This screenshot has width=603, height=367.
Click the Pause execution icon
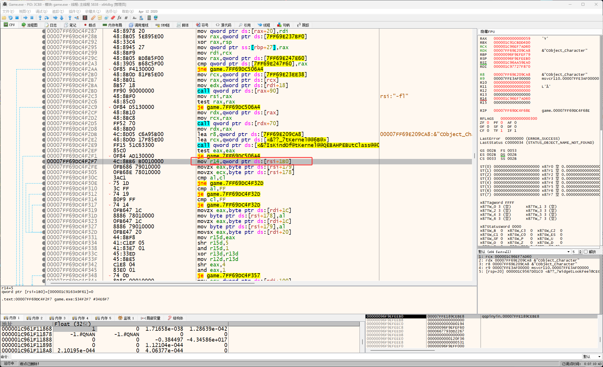click(32, 18)
